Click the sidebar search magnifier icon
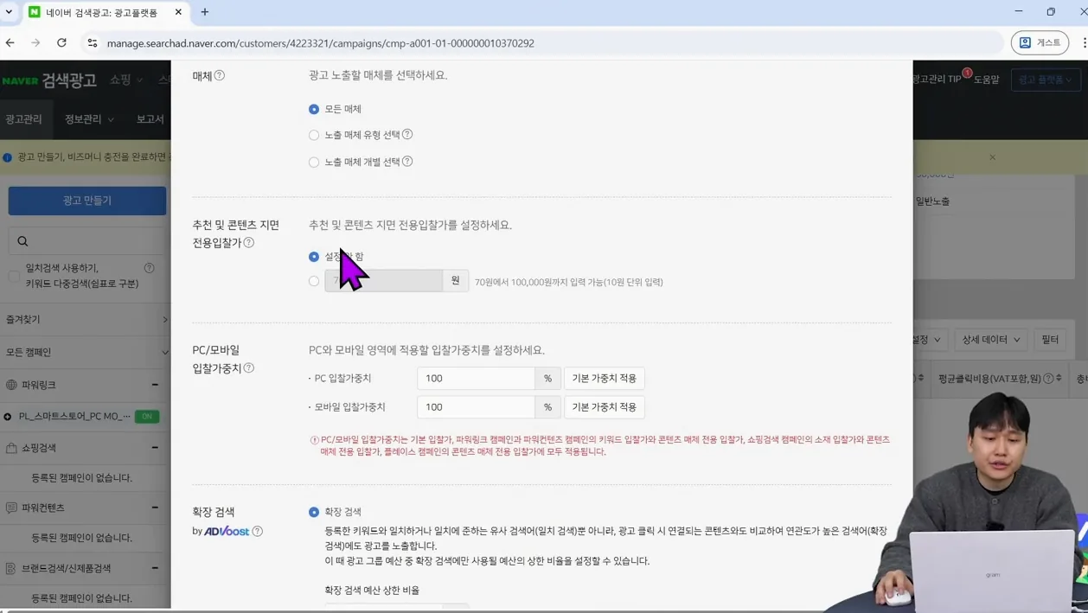This screenshot has width=1088, height=613. pos(22,241)
